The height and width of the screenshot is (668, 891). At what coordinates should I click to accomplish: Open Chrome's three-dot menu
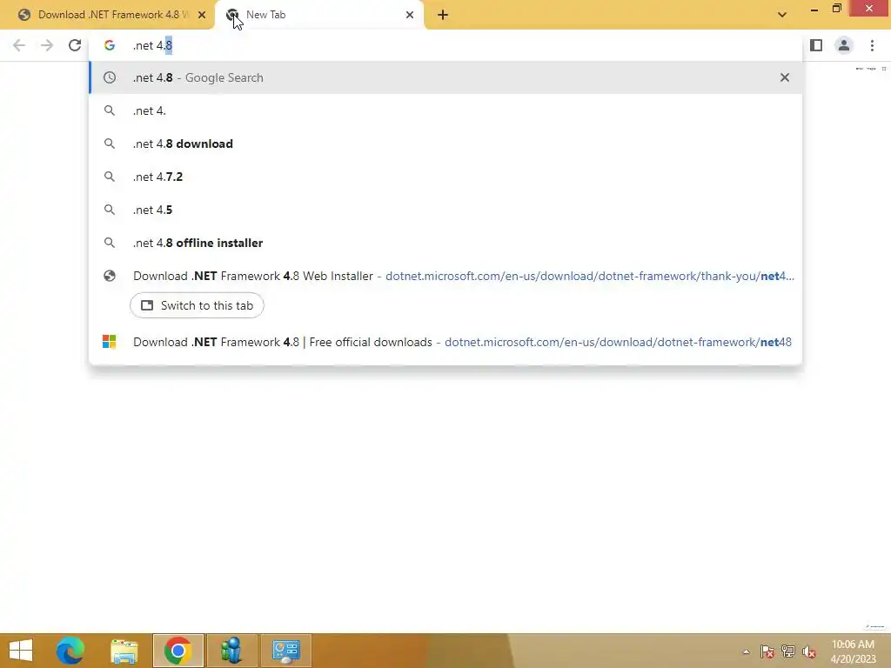coord(872,45)
